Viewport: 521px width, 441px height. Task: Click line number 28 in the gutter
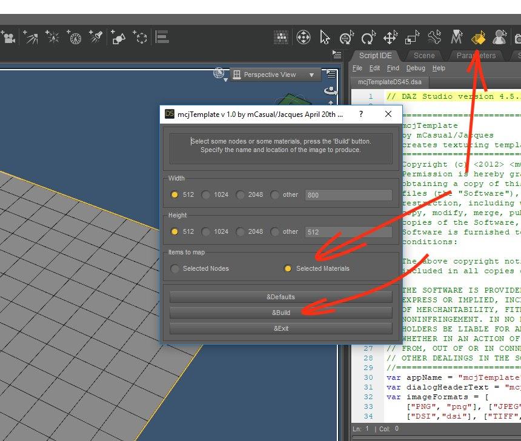pos(368,358)
